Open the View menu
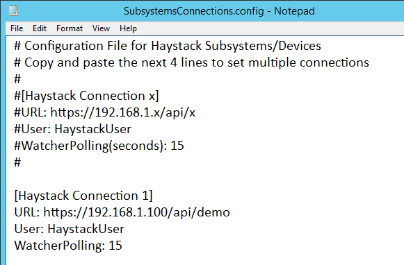Viewport: 404px width, 265px height. 101,28
